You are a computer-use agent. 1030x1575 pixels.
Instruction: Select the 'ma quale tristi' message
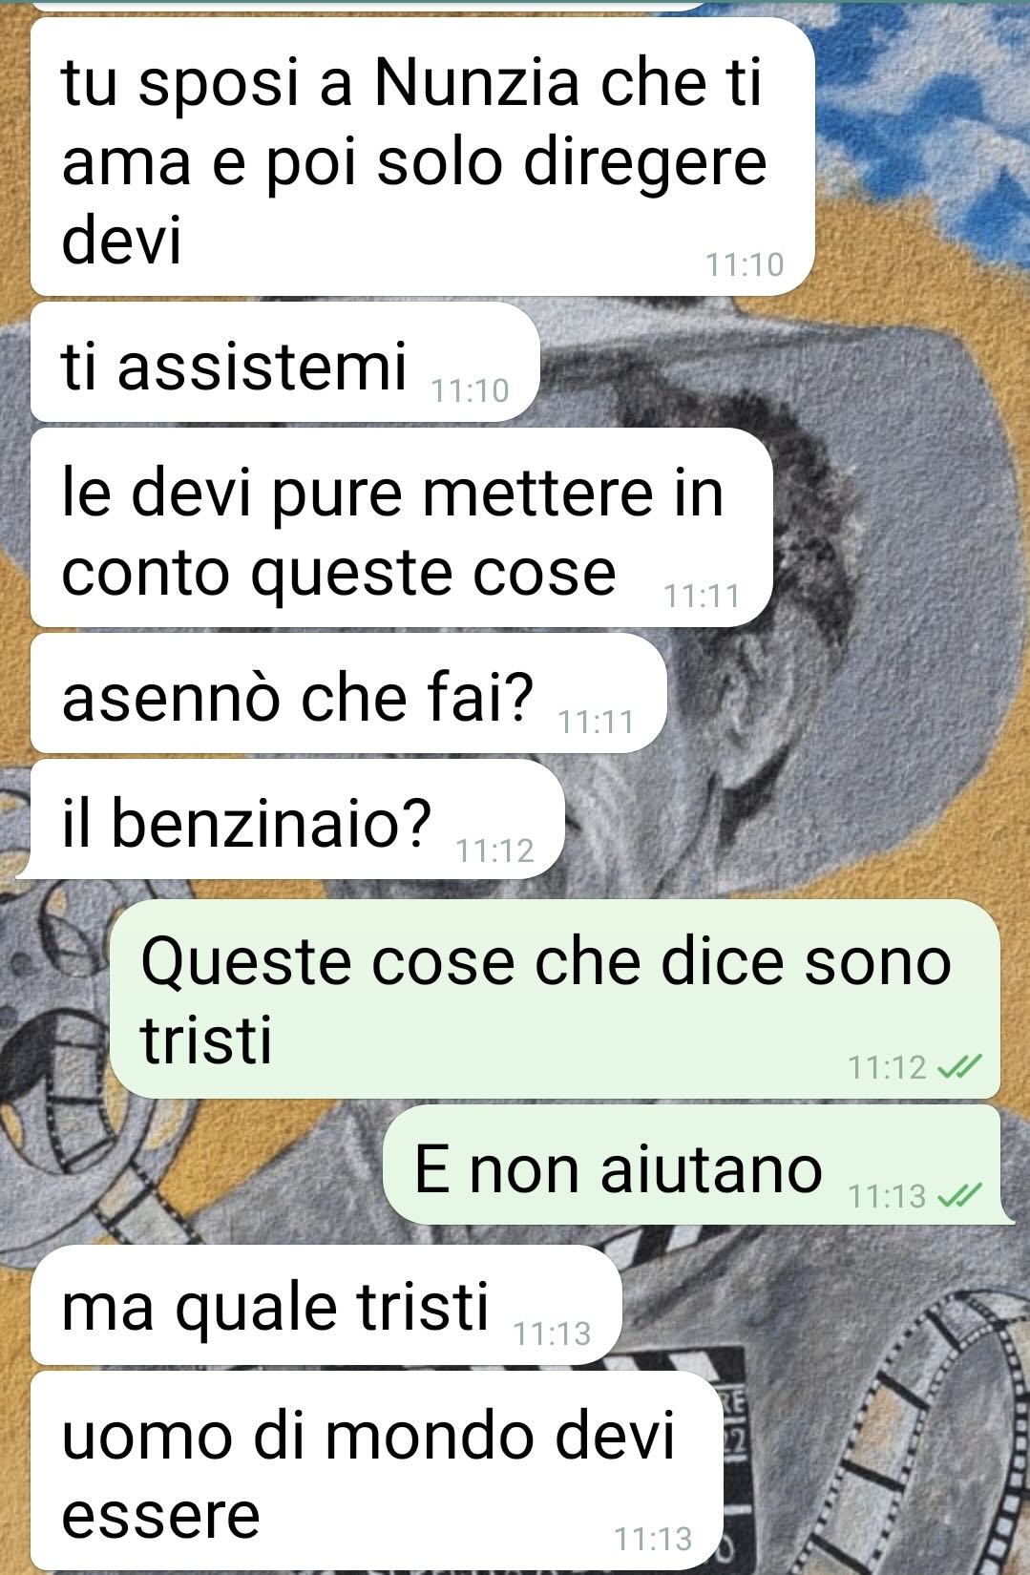pyautogui.click(x=326, y=1304)
